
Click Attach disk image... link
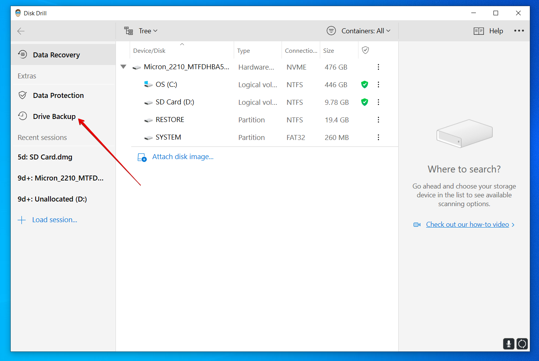click(x=183, y=157)
